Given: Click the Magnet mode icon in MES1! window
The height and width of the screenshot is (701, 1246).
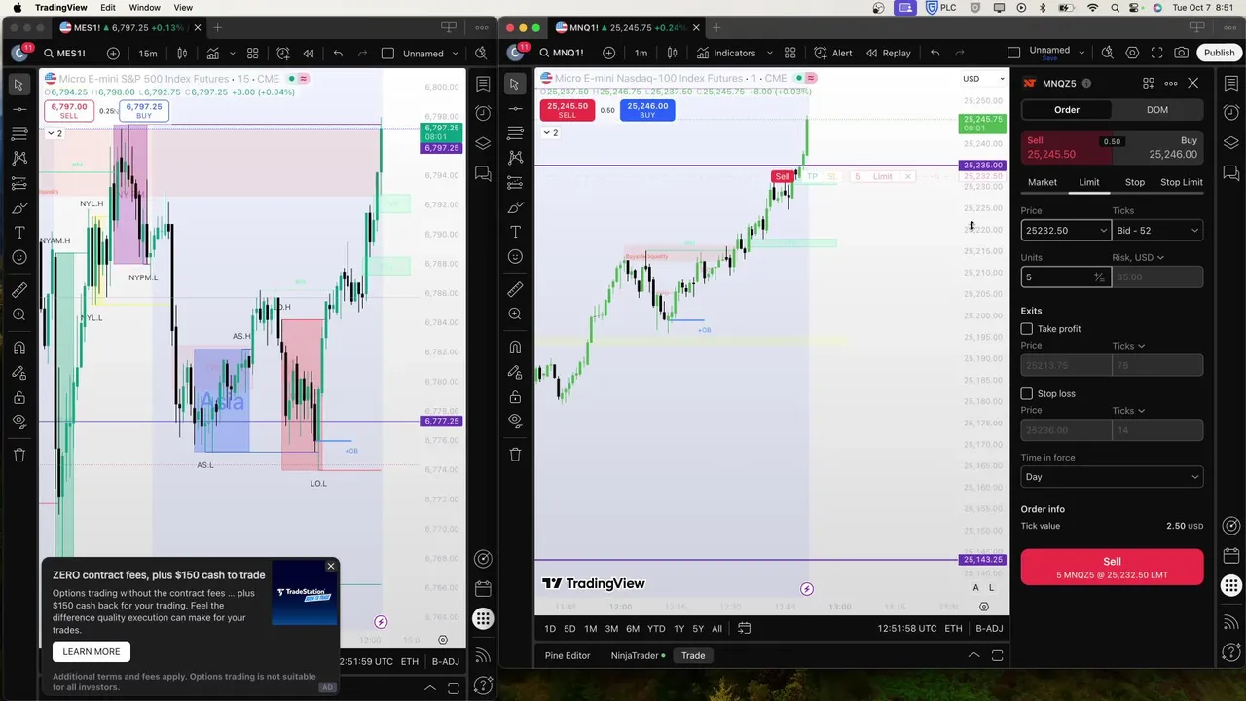Looking at the screenshot, I should (x=18, y=348).
